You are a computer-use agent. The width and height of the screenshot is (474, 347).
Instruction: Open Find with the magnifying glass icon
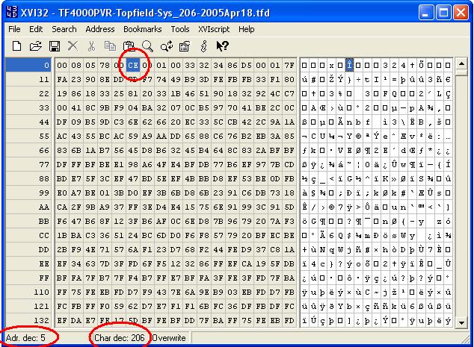[147, 46]
